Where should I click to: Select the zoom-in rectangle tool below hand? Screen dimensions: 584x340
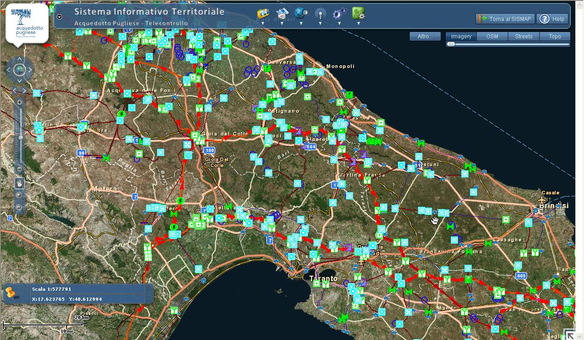[x=19, y=195]
